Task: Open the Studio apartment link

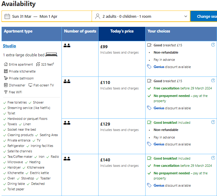Action: 9,46
